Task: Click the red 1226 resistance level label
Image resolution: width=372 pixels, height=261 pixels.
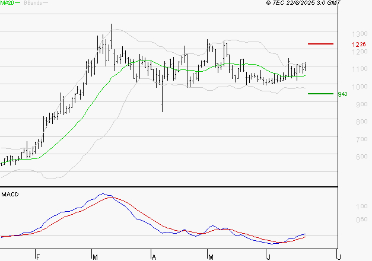Action: 359,44
